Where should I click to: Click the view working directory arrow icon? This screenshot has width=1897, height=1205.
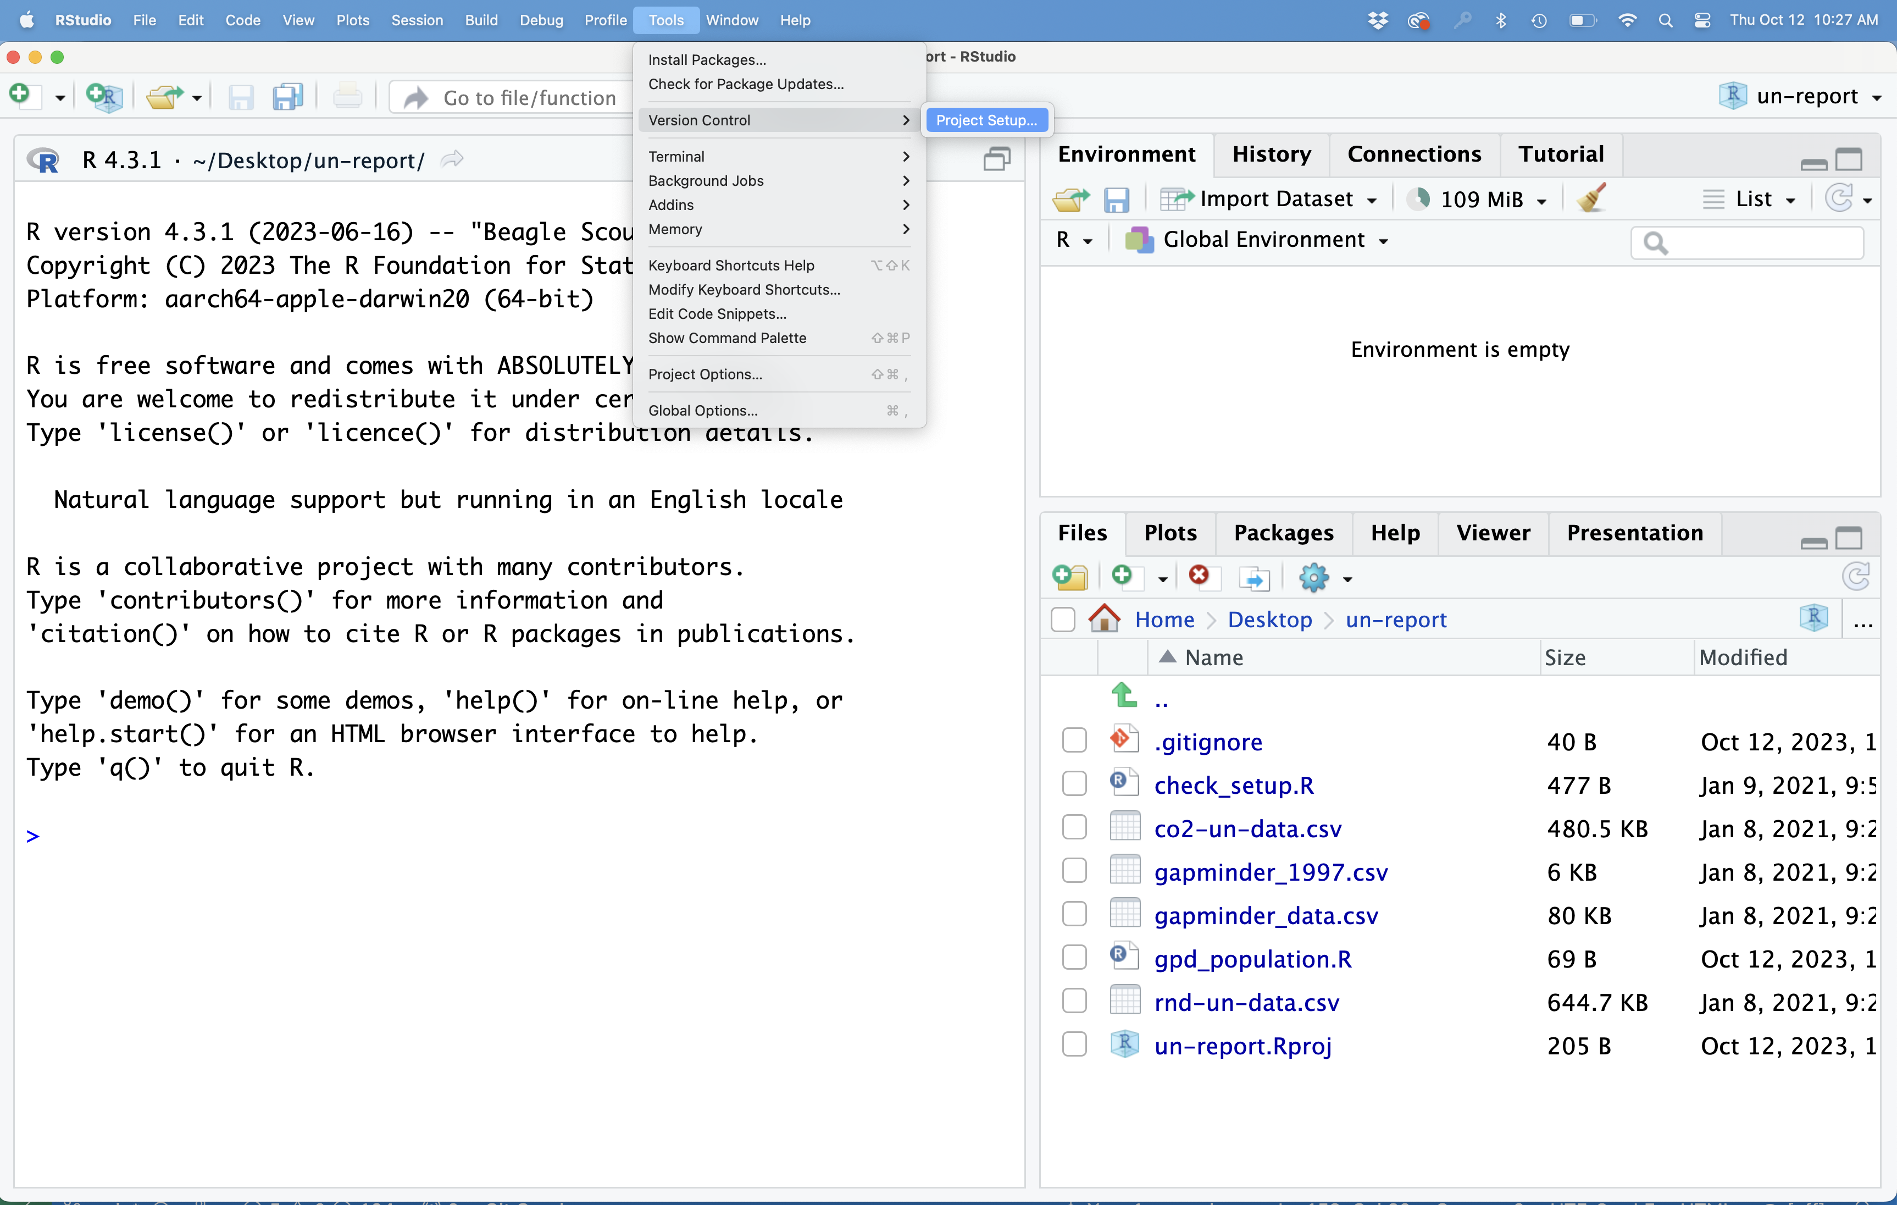pos(451,160)
